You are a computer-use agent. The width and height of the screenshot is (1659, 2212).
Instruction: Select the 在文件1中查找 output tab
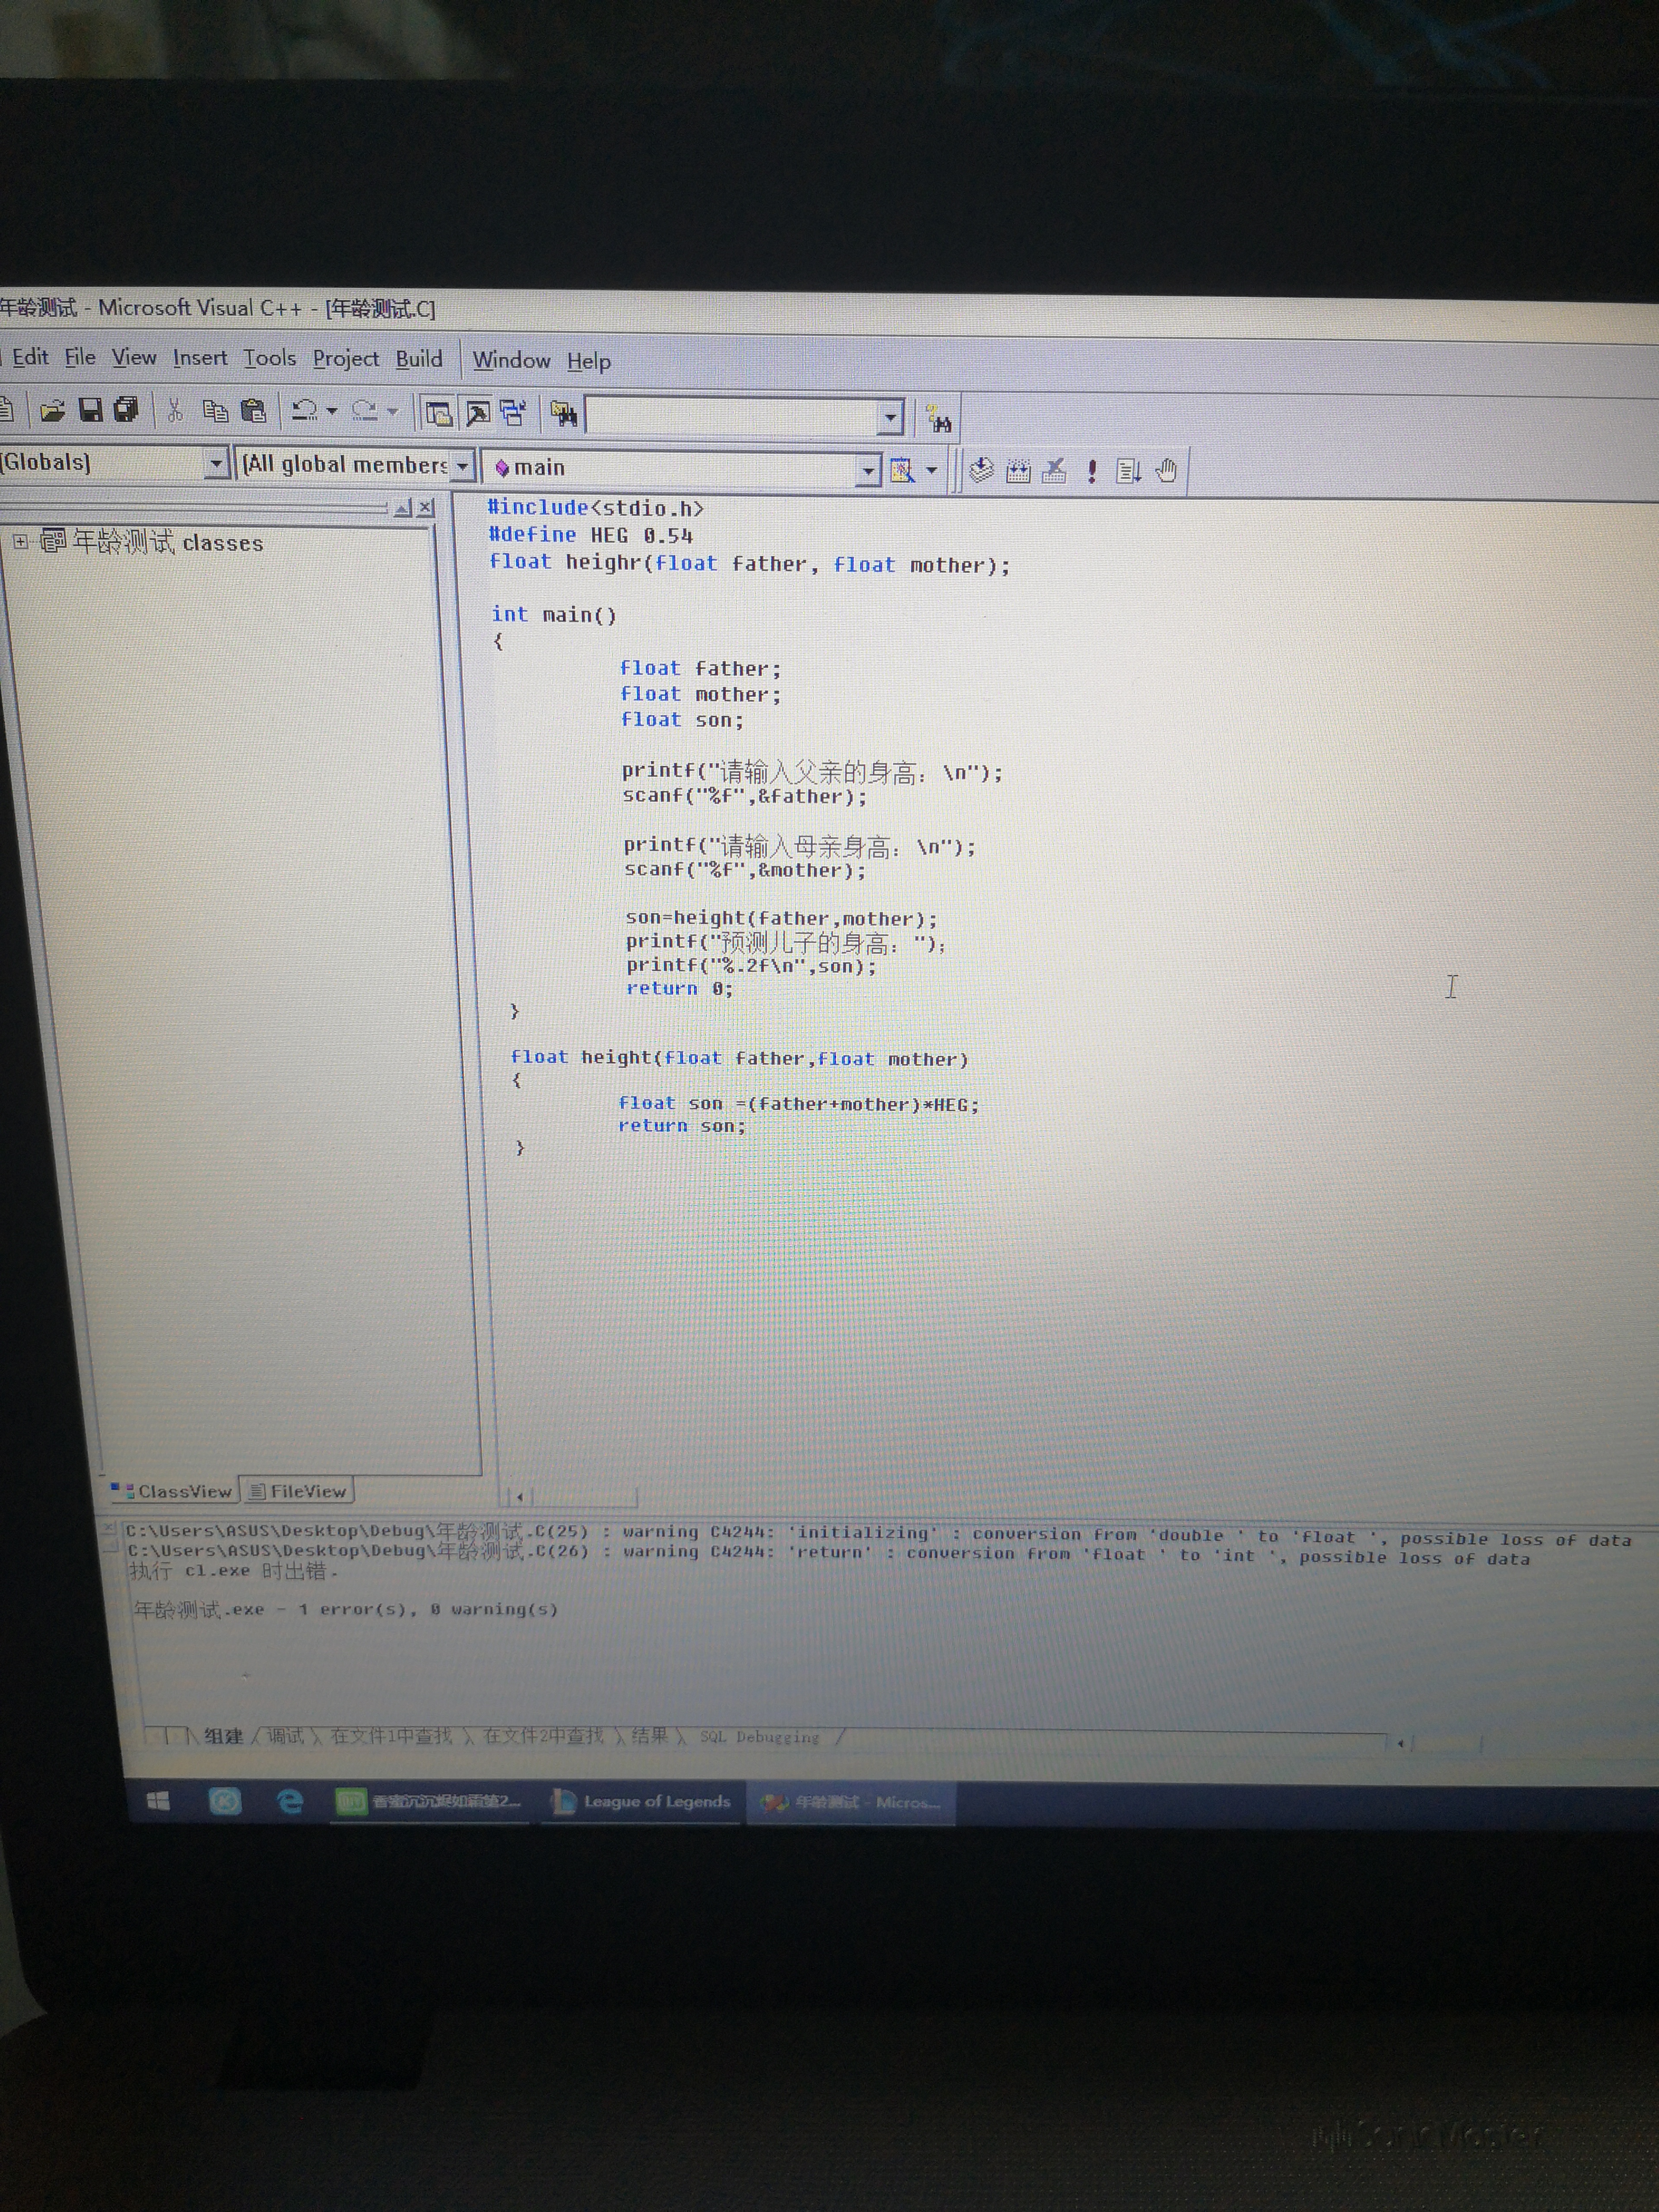[391, 1736]
